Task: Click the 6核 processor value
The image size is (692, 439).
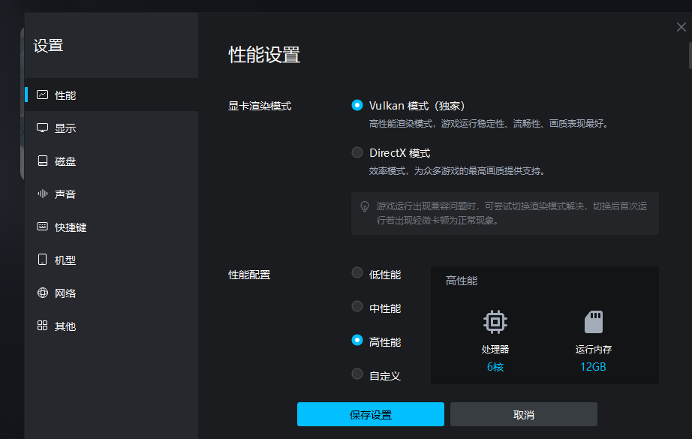Action: pyautogui.click(x=495, y=367)
